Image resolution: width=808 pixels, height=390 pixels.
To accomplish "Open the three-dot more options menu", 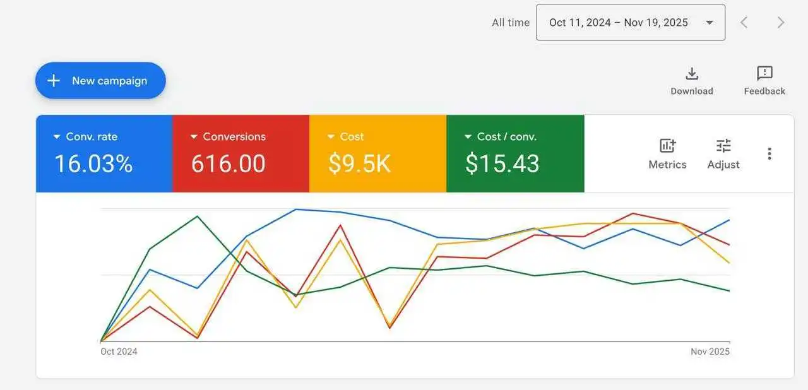I will pos(769,153).
